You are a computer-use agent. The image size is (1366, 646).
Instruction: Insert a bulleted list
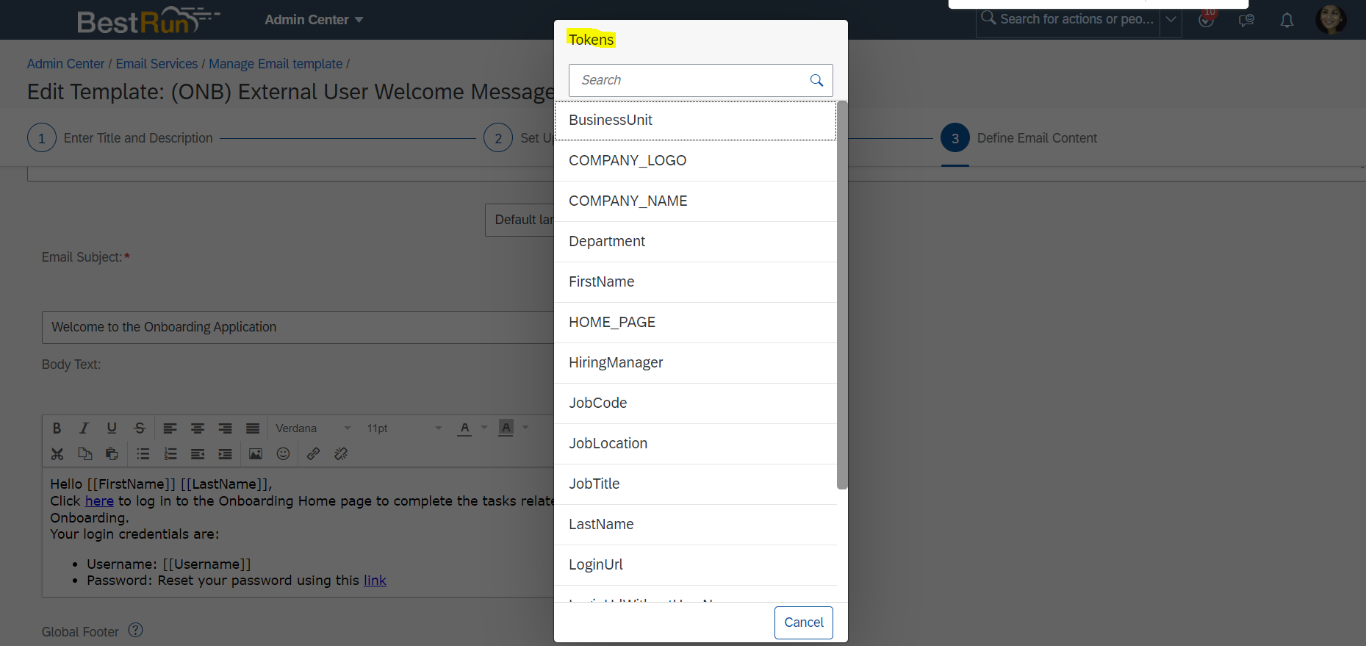pos(143,454)
